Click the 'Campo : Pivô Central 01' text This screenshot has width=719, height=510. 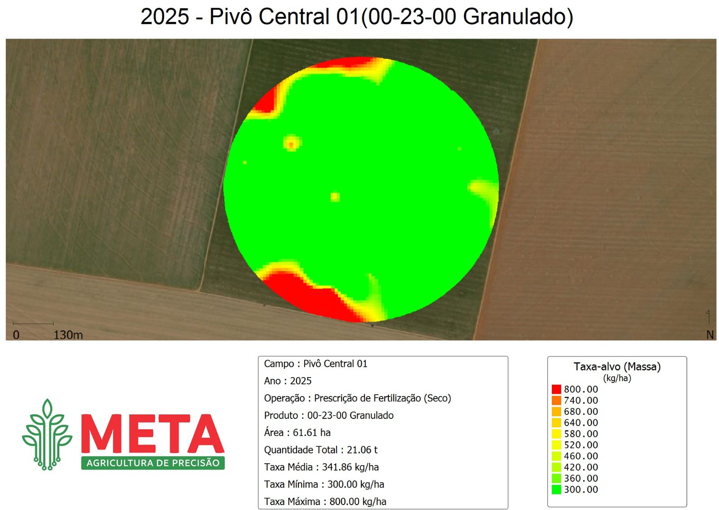click(315, 364)
